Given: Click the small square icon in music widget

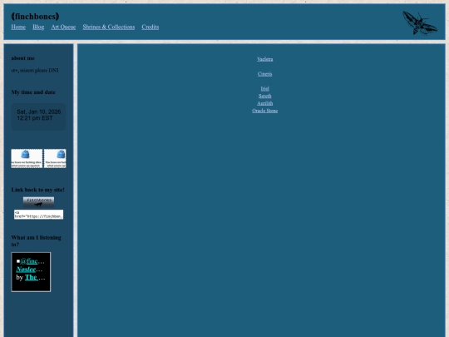Looking at the screenshot, I should click(x=18, y=261).
